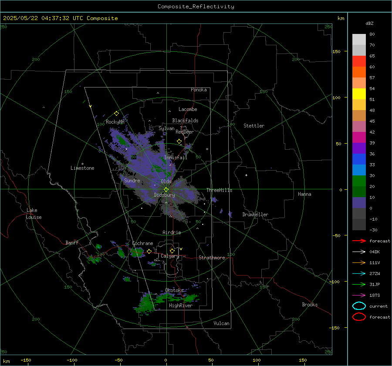Screen dimensions: 392x366
Task: Select the red swatch in dBZ legend
Action: click(359, 61)
